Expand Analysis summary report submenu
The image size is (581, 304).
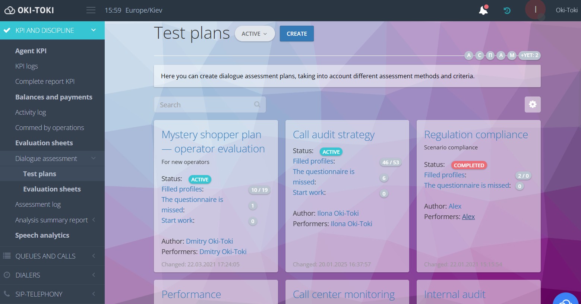[x=94, y=220]
